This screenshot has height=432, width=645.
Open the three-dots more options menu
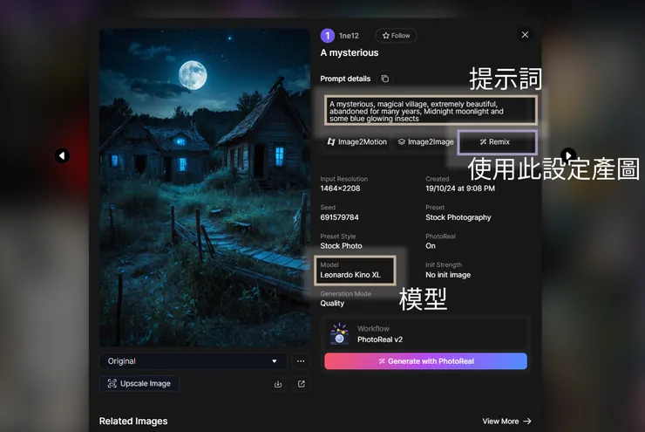301,361
